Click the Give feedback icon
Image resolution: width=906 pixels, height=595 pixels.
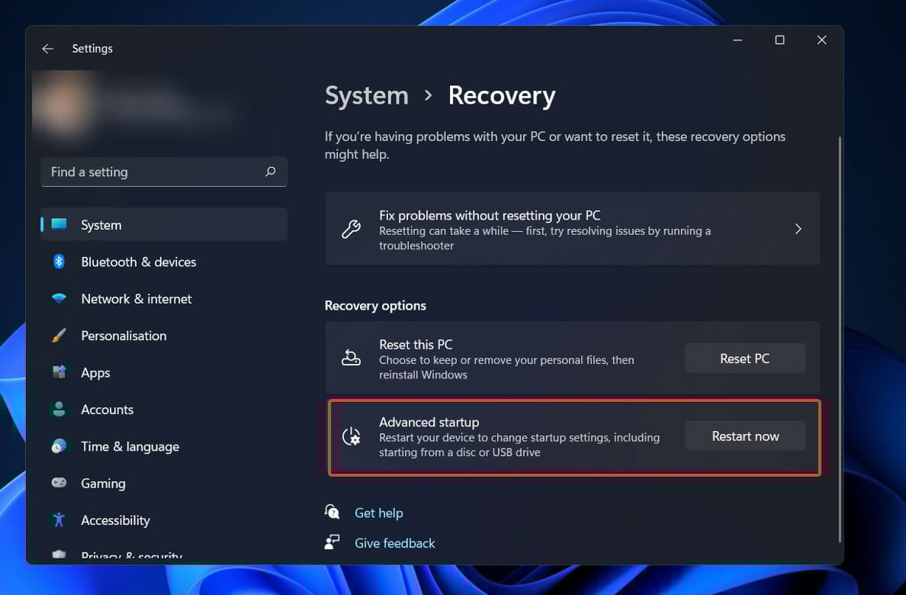331,542
